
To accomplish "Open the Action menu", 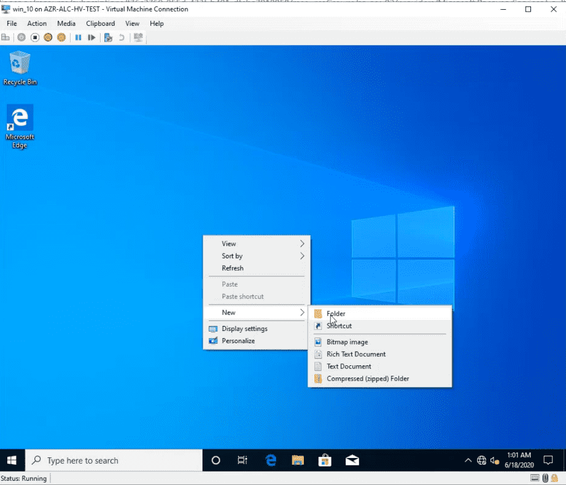I will click(37, 23).
